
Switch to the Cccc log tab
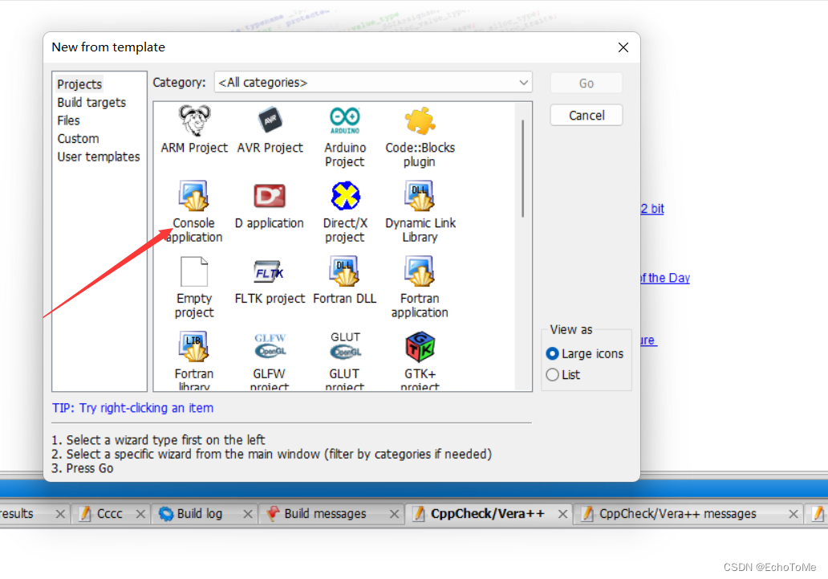(110, 513)
